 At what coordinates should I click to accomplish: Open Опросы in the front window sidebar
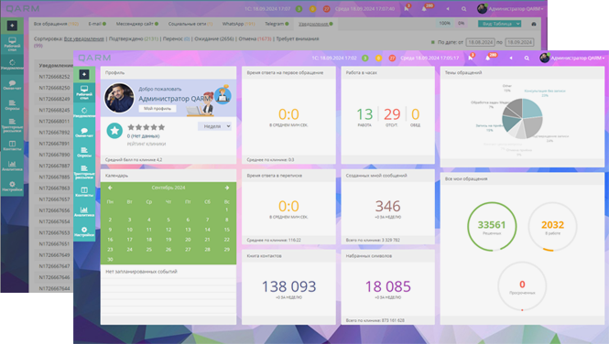click(84, 152)
